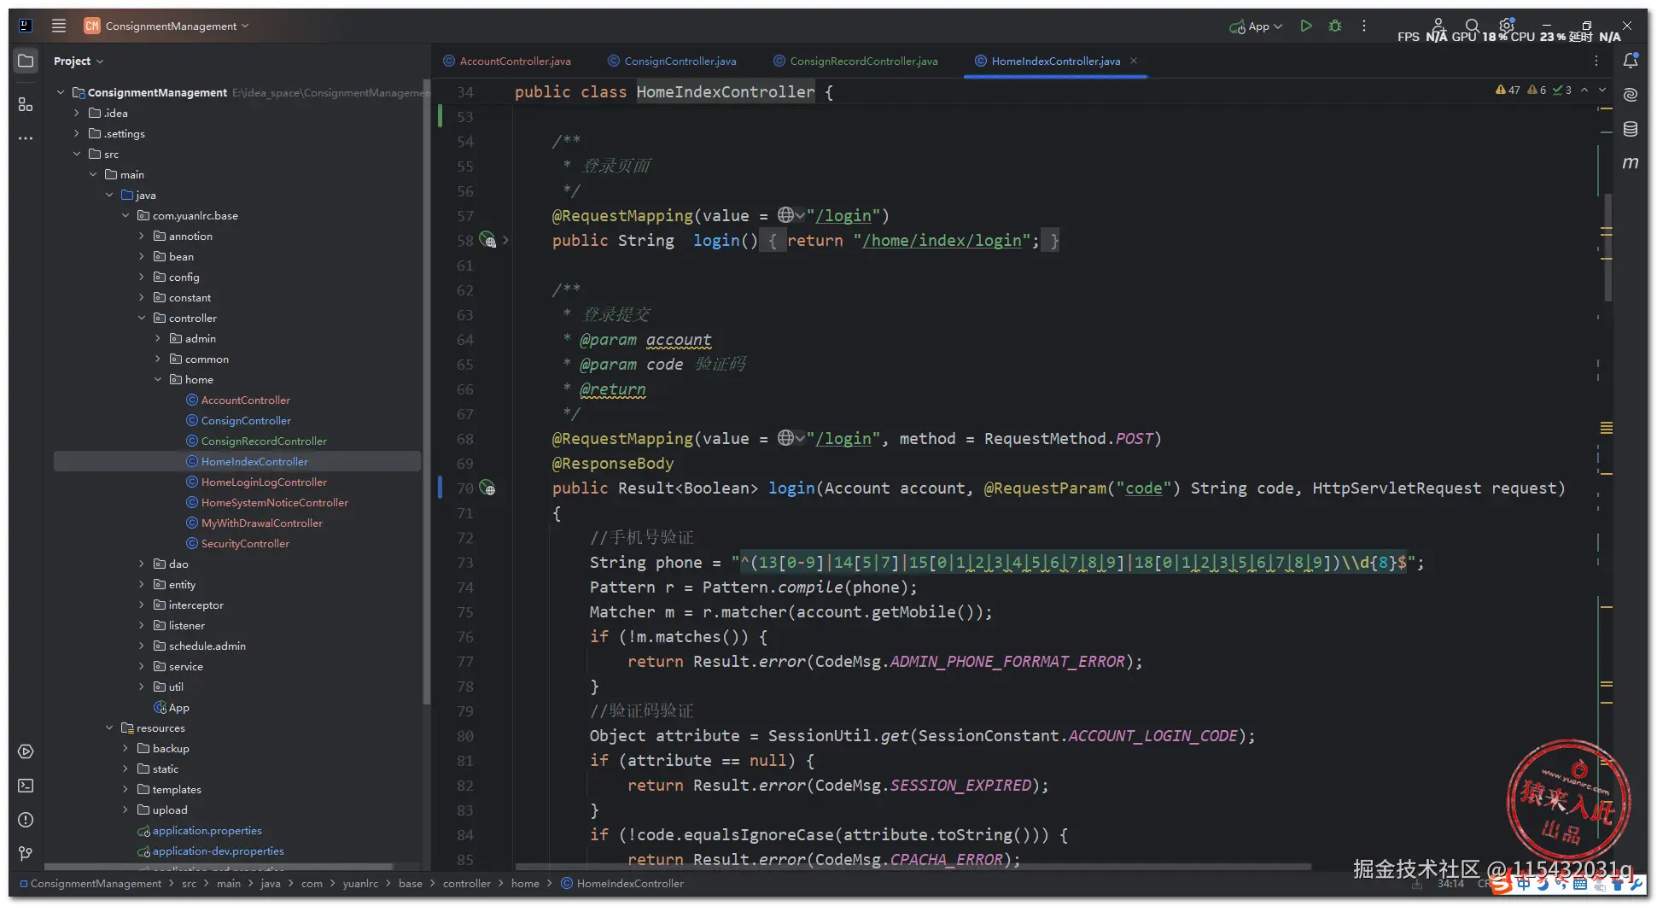Click the editor vertical scrollbar
The width and height of the screenshot is (1657, 906).
(1608, 248)
